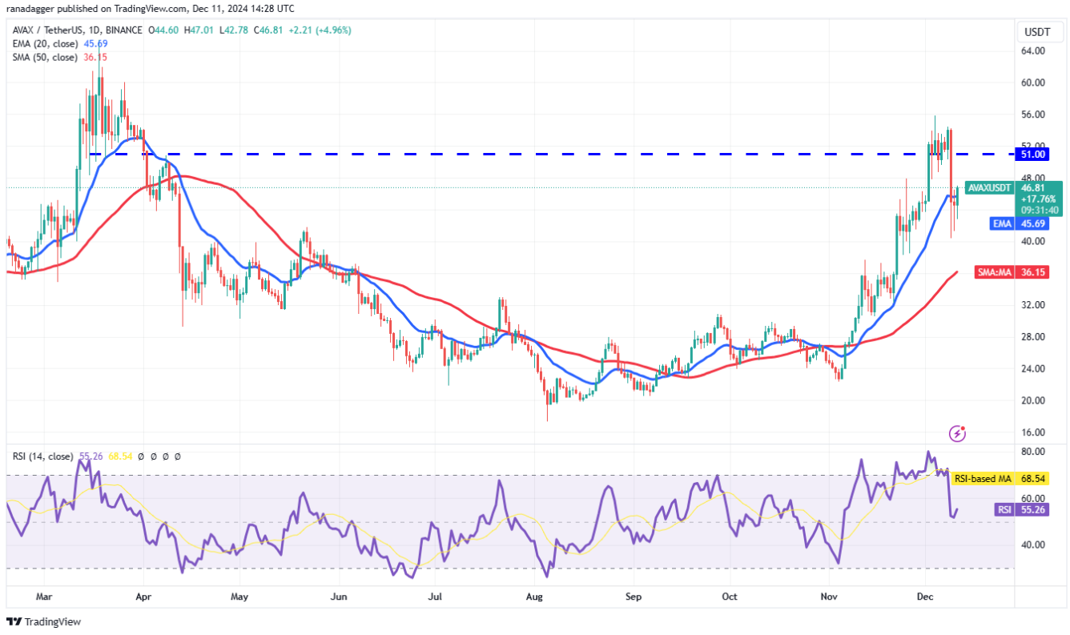Click the 28.00 price axis value
The height and width of the screenshot is (635, 1070).
click(1033, 336)
